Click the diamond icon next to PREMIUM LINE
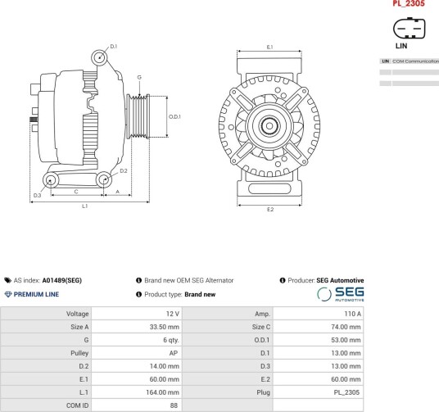The height and width of the screenshot is (412, 439). click(x=8, y=294)
